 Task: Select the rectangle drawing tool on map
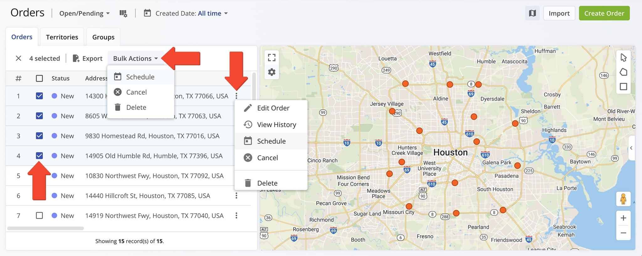624,86
